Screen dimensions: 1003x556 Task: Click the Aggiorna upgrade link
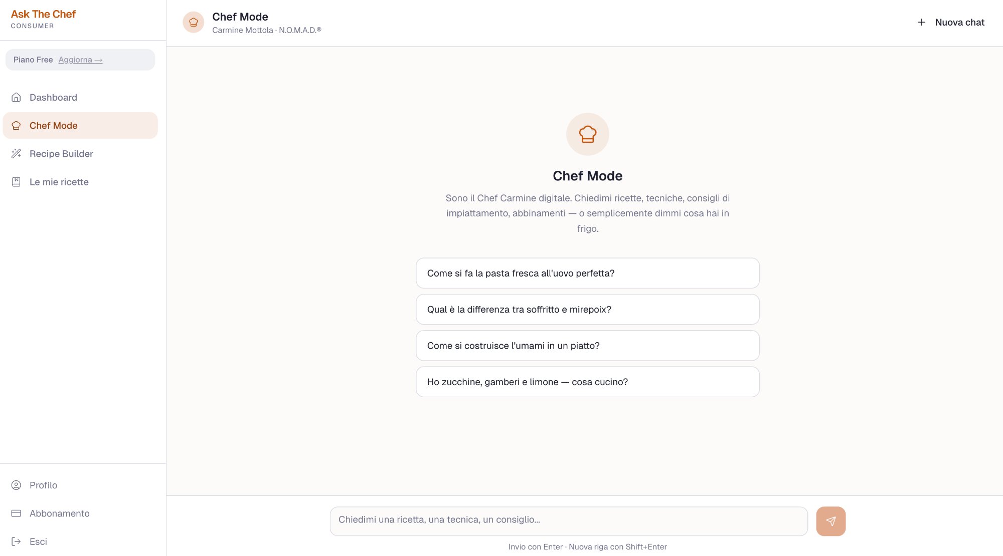tap(80, 60)
